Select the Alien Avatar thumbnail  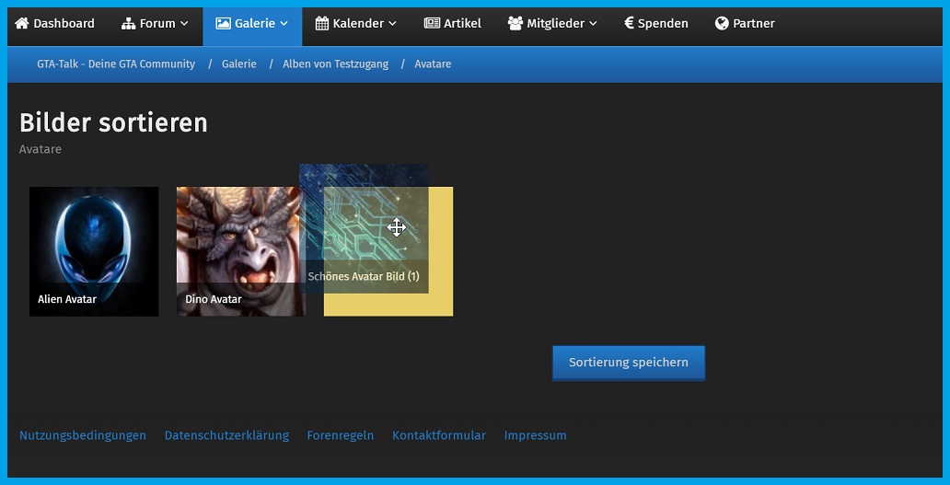pyautogui.click(x=94, y=251)
